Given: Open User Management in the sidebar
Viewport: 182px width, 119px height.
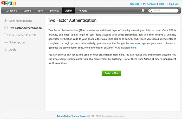Looking at the screenshot, I should click(21, 21).
